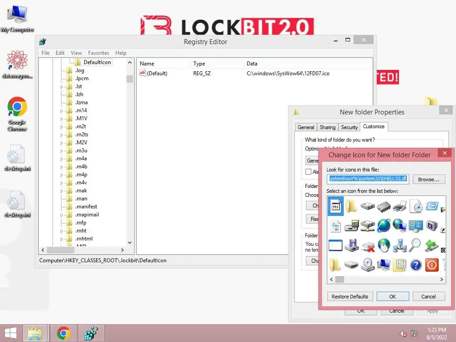Choose the networked computers icon
The height and width of the screenshot is (342, 456).
point(400,245)
